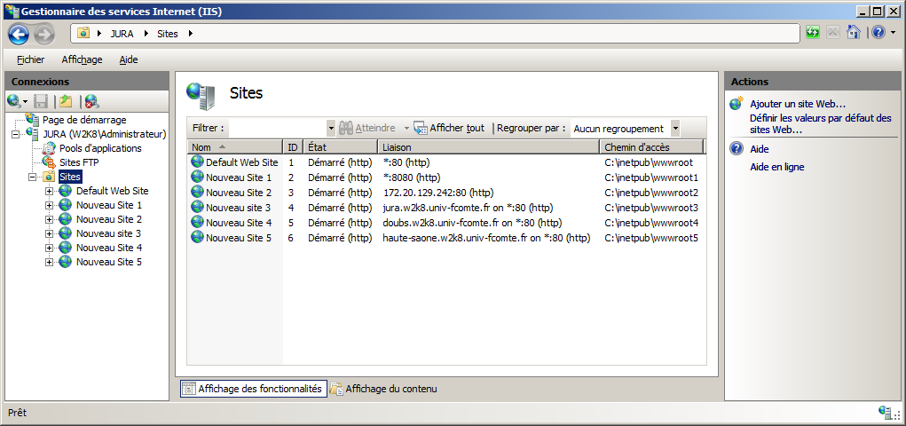Expand the Nouveau Site 2 tree node

click(50, 219)
